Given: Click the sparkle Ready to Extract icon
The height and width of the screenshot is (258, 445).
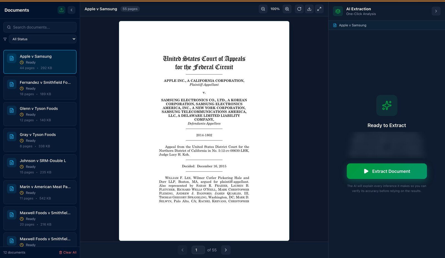Looking at the screenshot, I should (387, 105).
